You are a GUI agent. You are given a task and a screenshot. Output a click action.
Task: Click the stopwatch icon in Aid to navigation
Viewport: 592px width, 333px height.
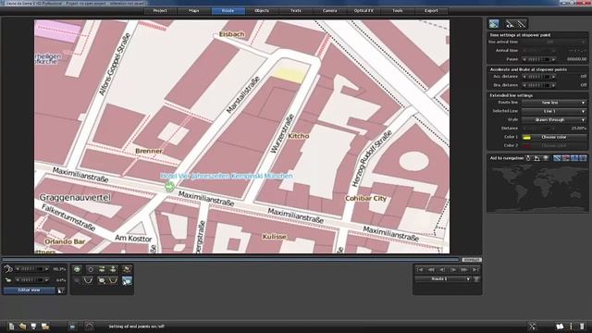click(x=528, y=158)
